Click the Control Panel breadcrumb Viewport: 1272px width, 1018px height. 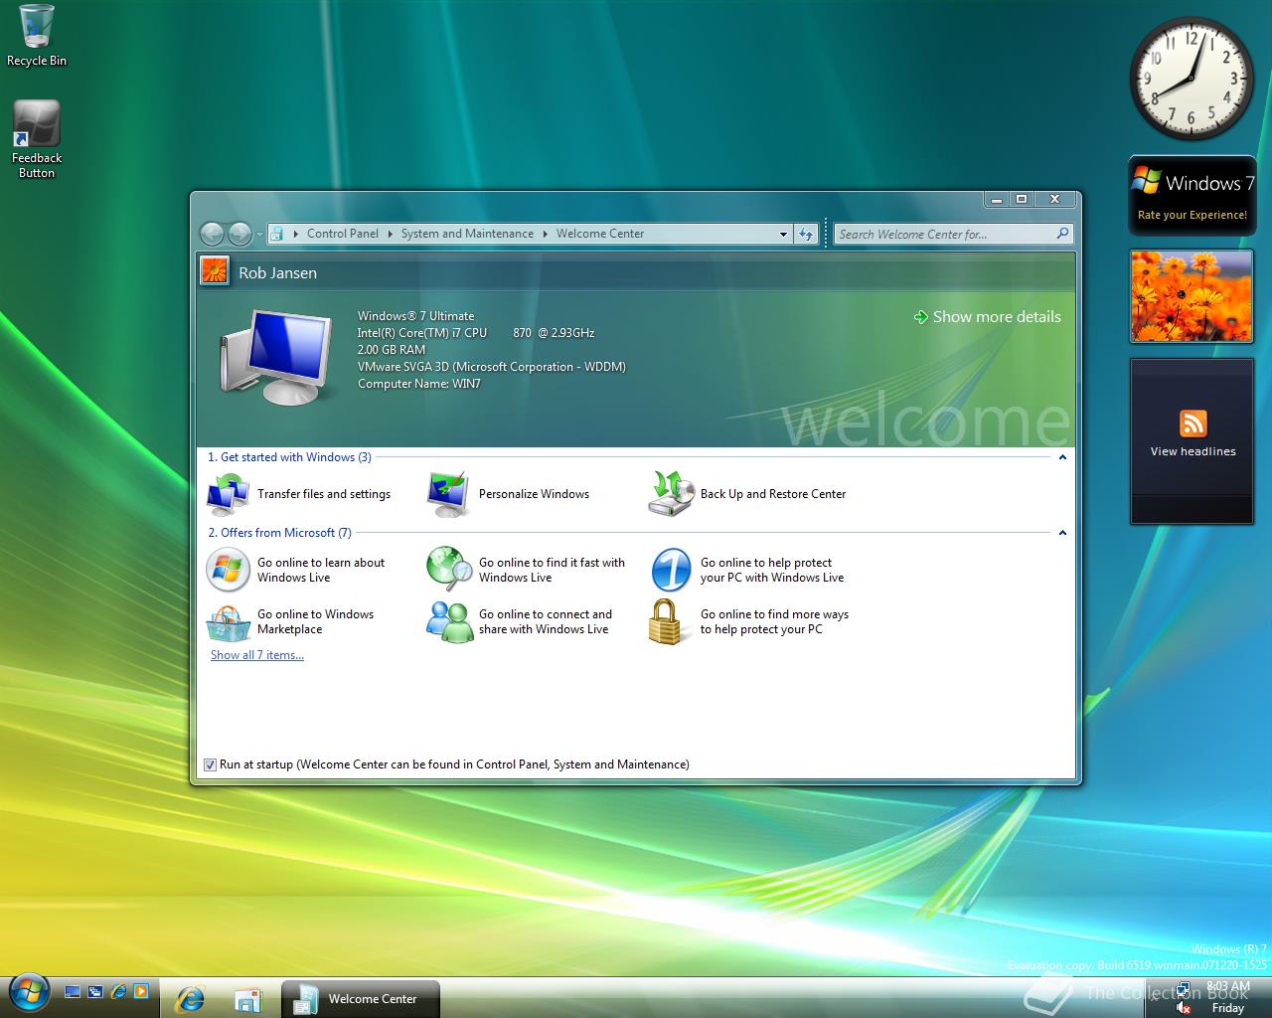tap(342, 234)
